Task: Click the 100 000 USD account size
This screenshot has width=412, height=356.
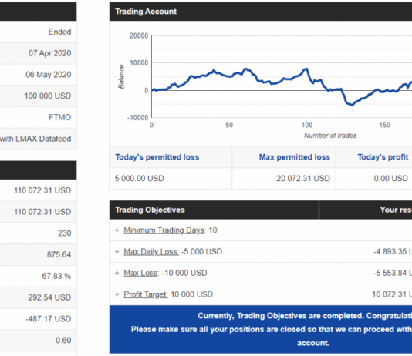Action: pyautogui.click(x=48, y=96)
